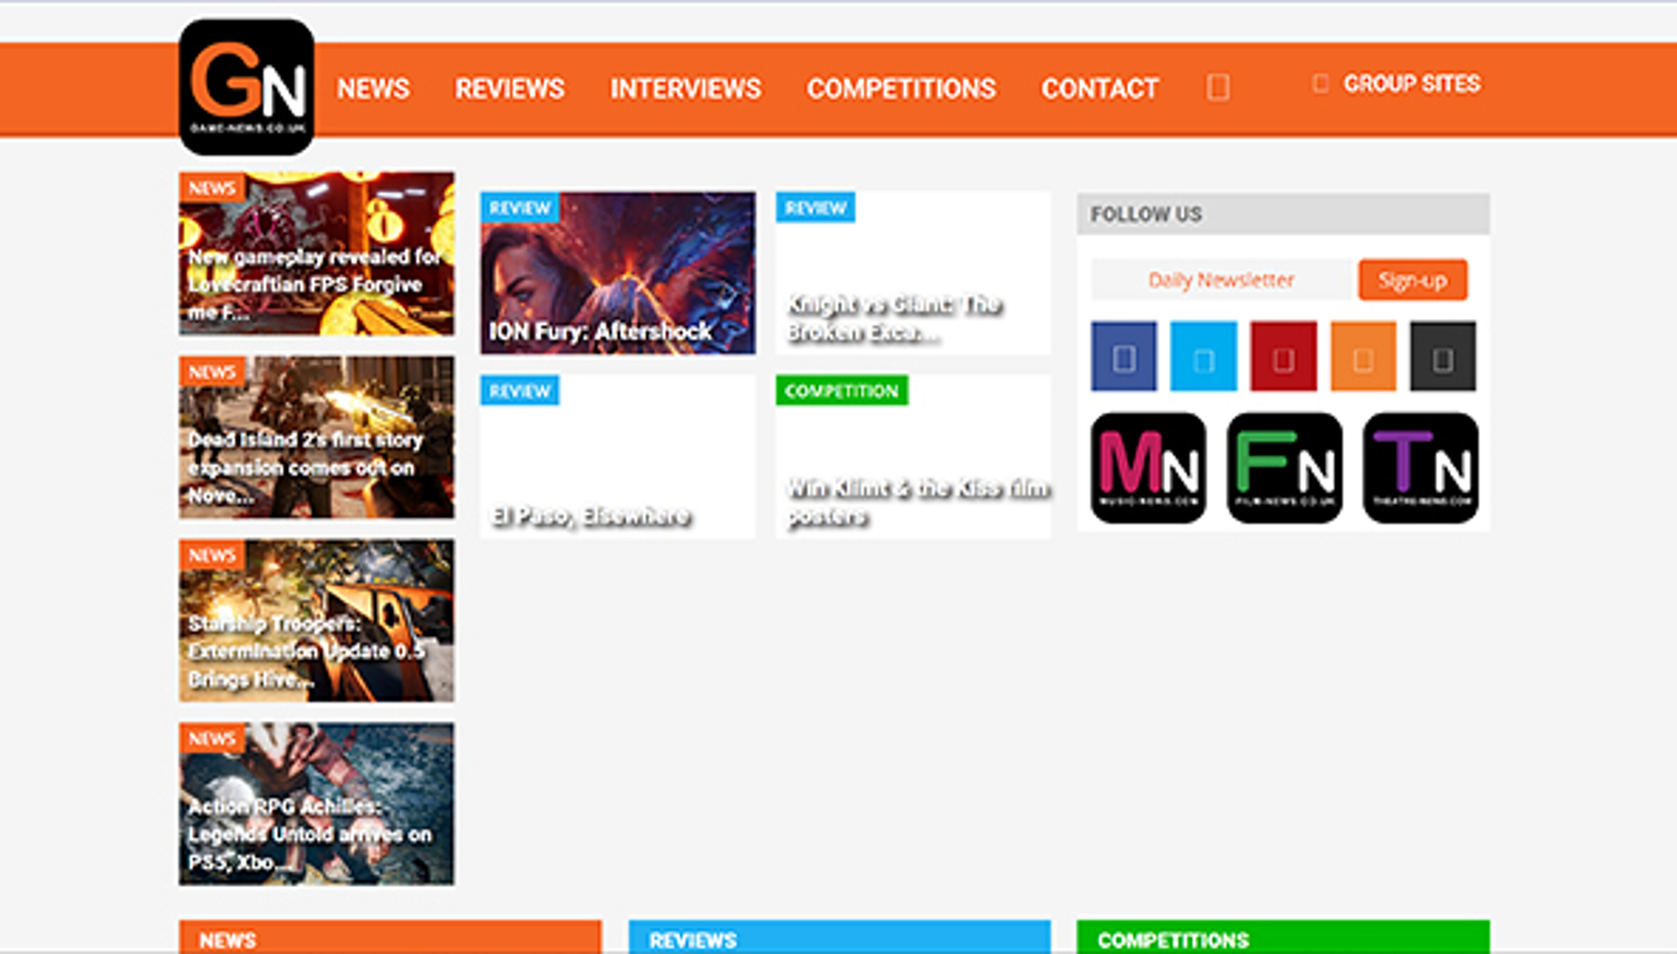The height and width of the screenshot is (954, 1677).
Task: Click the Sign-up newsletter button
Action: point(1411,281)
